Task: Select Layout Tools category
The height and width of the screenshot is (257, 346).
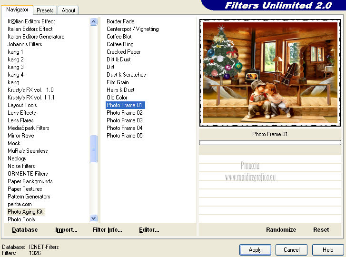Action: pyautogui.click(x=22, y=105)
